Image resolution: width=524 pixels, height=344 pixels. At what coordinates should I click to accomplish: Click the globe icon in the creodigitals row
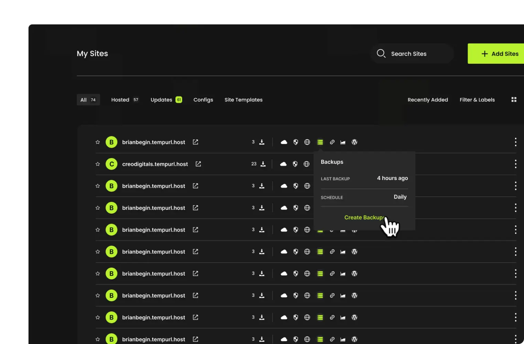click(x=307, y=164)
